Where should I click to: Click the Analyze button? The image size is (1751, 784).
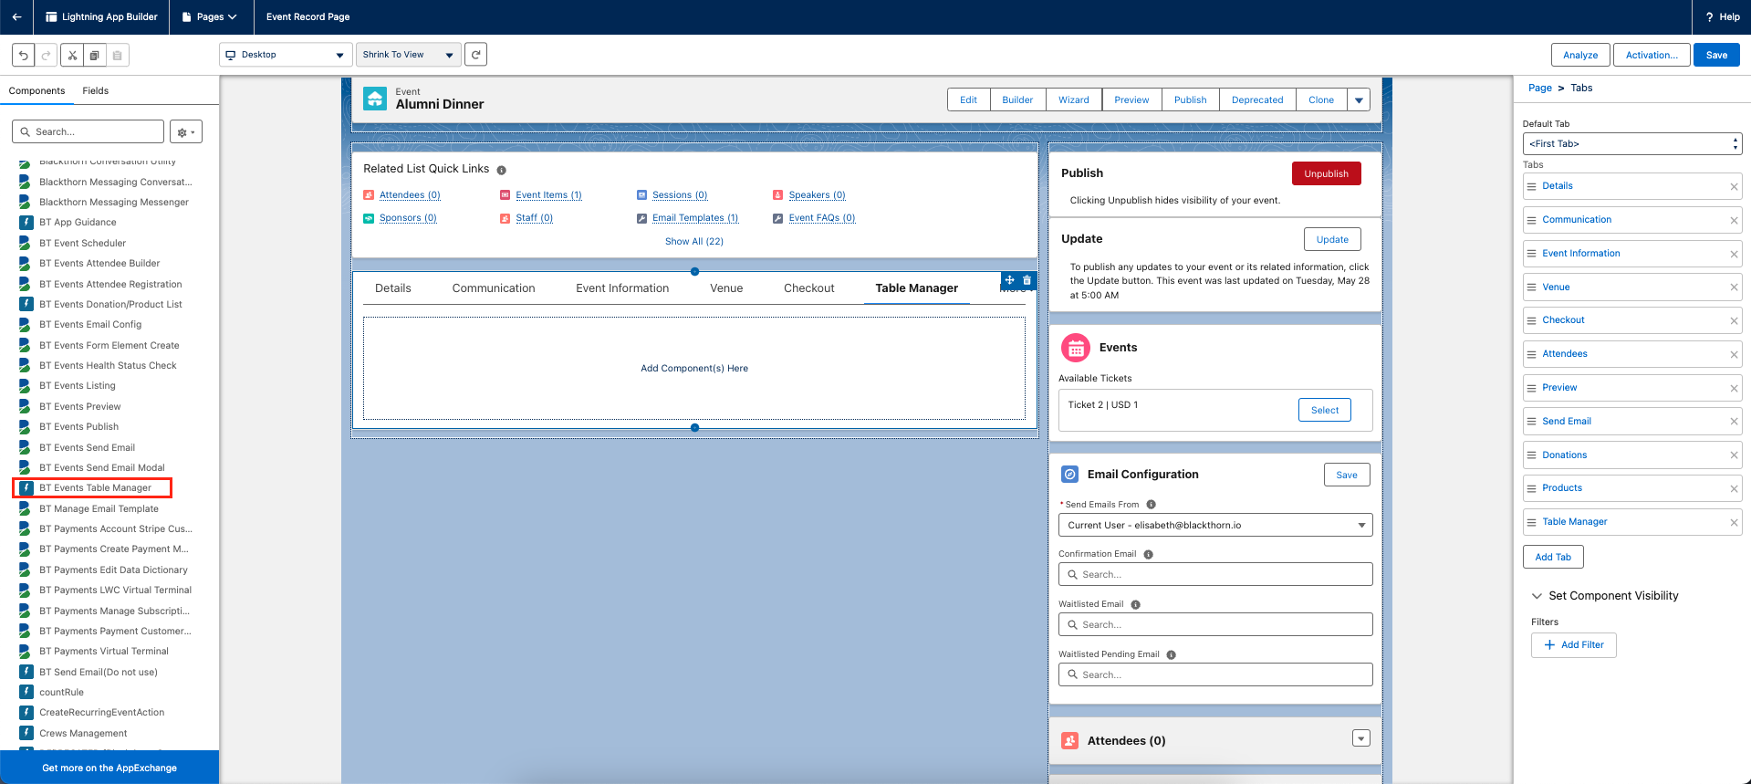click(1580, 55)
